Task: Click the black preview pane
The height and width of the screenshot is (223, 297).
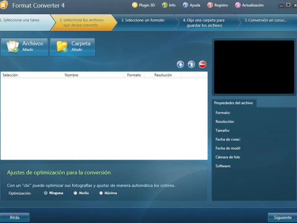Action: click(254, 67)
